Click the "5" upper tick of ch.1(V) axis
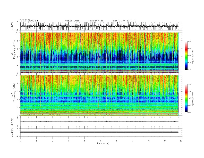This screenshot has width=204, height=158. point(18,22)
